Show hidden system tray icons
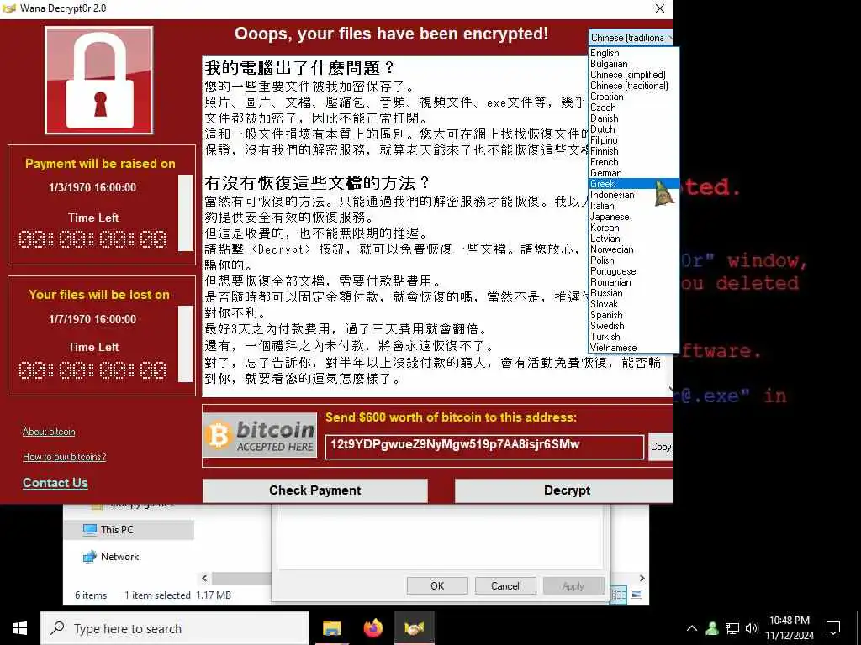 (x=692, y=628)
